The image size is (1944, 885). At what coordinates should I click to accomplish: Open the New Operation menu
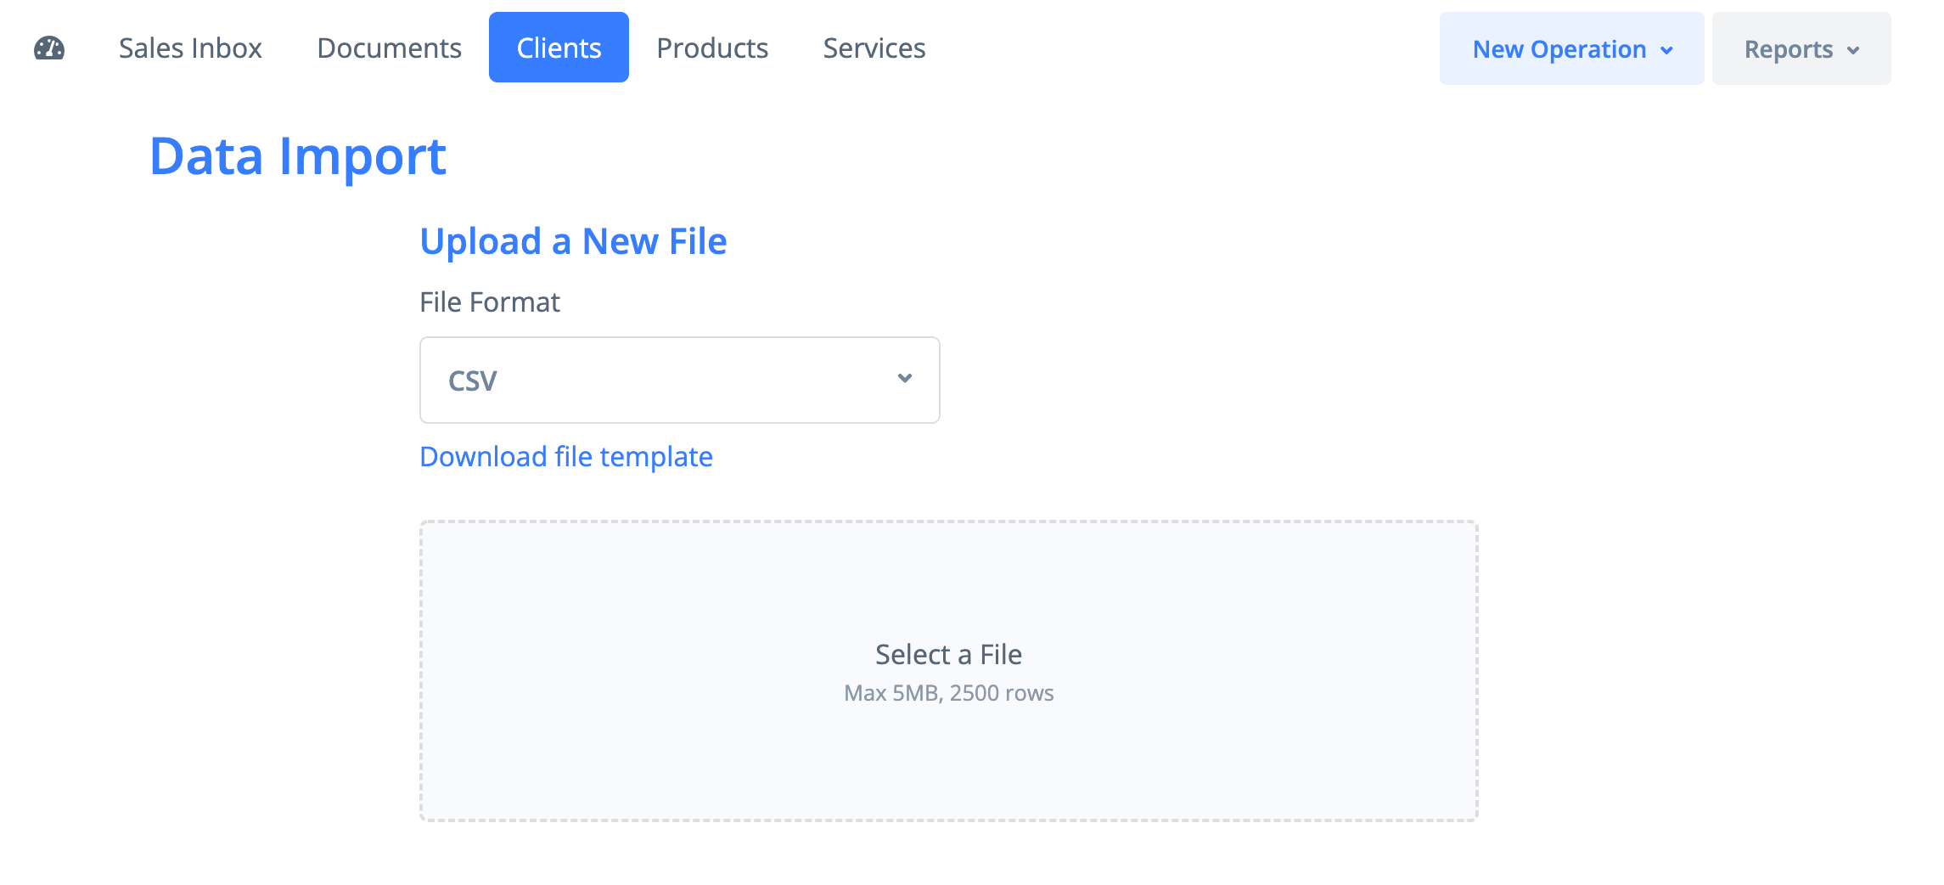(1559, 49)
